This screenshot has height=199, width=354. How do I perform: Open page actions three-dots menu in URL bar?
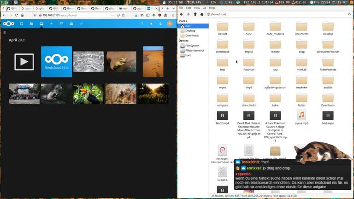[x=113, y=15]
